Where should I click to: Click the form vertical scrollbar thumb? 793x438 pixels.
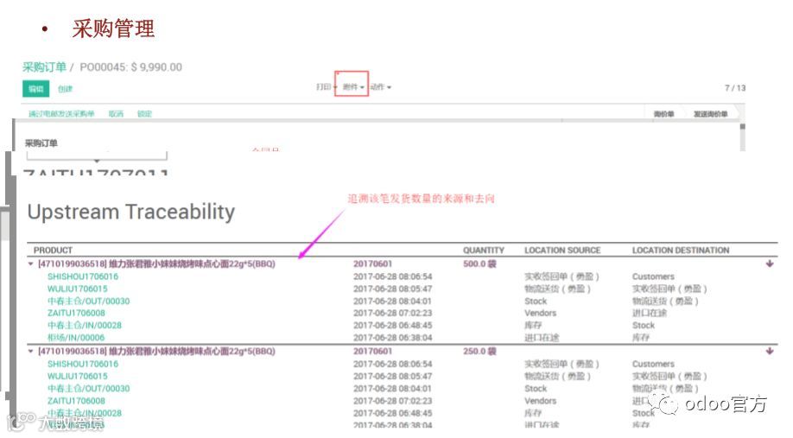742,126
